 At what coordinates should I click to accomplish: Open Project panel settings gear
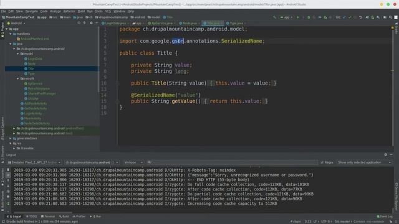(x=91, y=23)
